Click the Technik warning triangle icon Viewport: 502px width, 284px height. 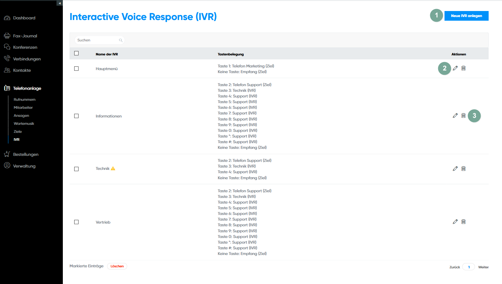[113, 169]
